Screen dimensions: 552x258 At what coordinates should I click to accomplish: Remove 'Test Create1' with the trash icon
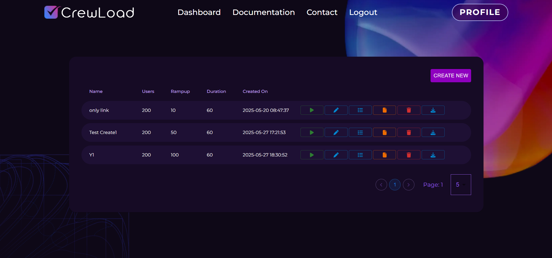point(409,132)
